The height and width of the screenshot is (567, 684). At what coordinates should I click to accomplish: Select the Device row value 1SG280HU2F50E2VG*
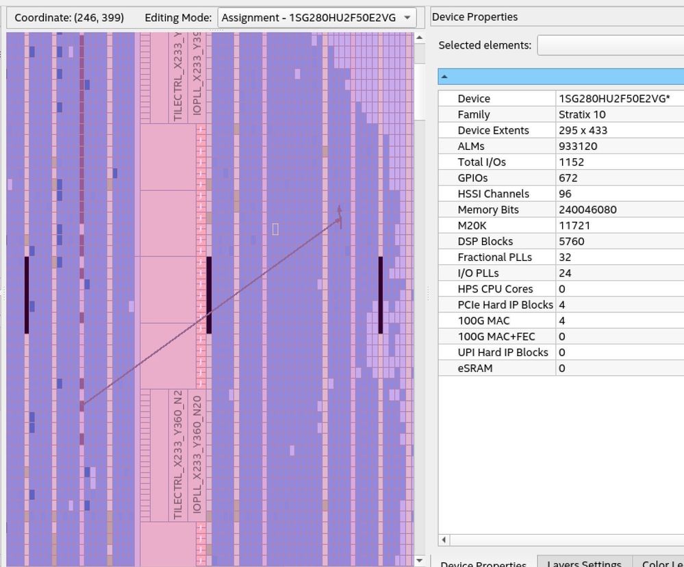click(x=614, y=99)
